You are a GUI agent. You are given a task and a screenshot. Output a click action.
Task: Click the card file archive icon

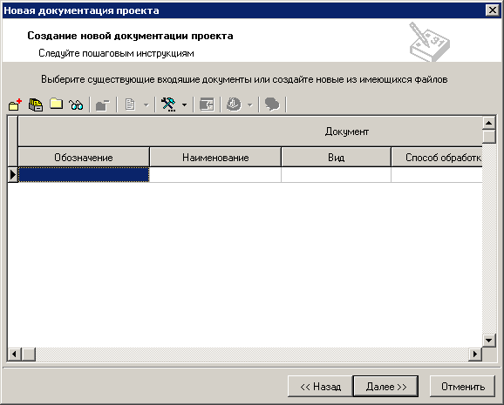pos(36,105)
